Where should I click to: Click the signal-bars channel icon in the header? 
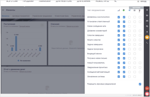pos(118,10)
